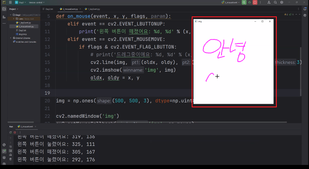Open Python Packages tool window icon
The image size is (309, 169).
point(4,145)
